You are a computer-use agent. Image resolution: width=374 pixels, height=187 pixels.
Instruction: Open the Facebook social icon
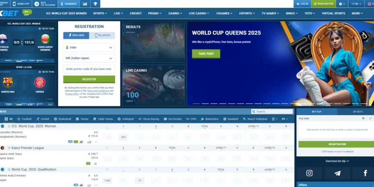[365, 173]
